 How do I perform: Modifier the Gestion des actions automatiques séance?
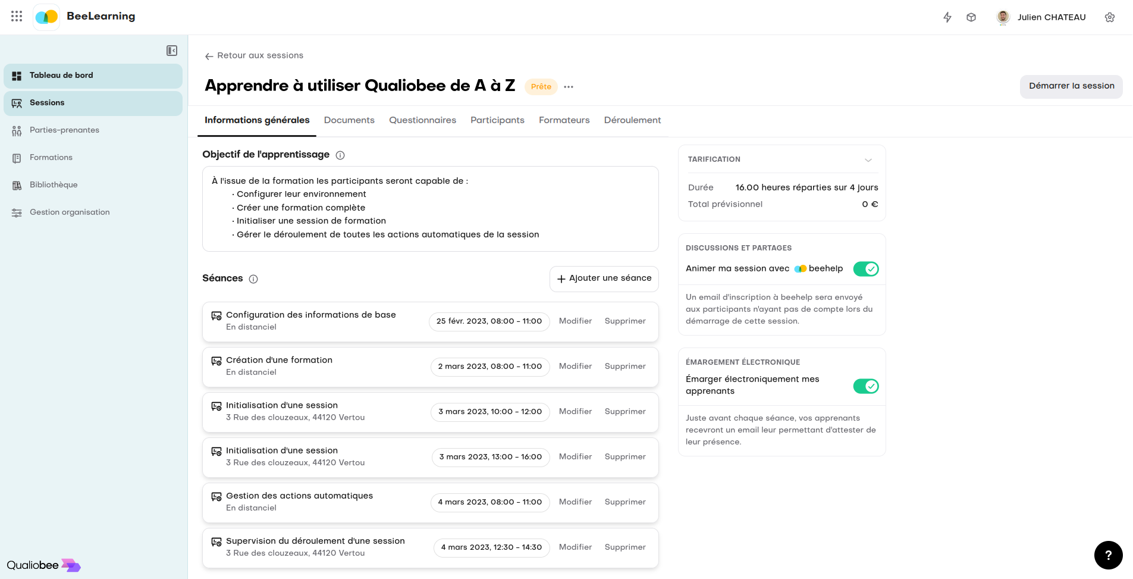575,502
